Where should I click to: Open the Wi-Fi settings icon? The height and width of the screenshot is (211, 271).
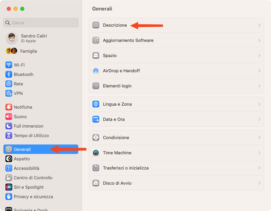[x=9, y=65]
